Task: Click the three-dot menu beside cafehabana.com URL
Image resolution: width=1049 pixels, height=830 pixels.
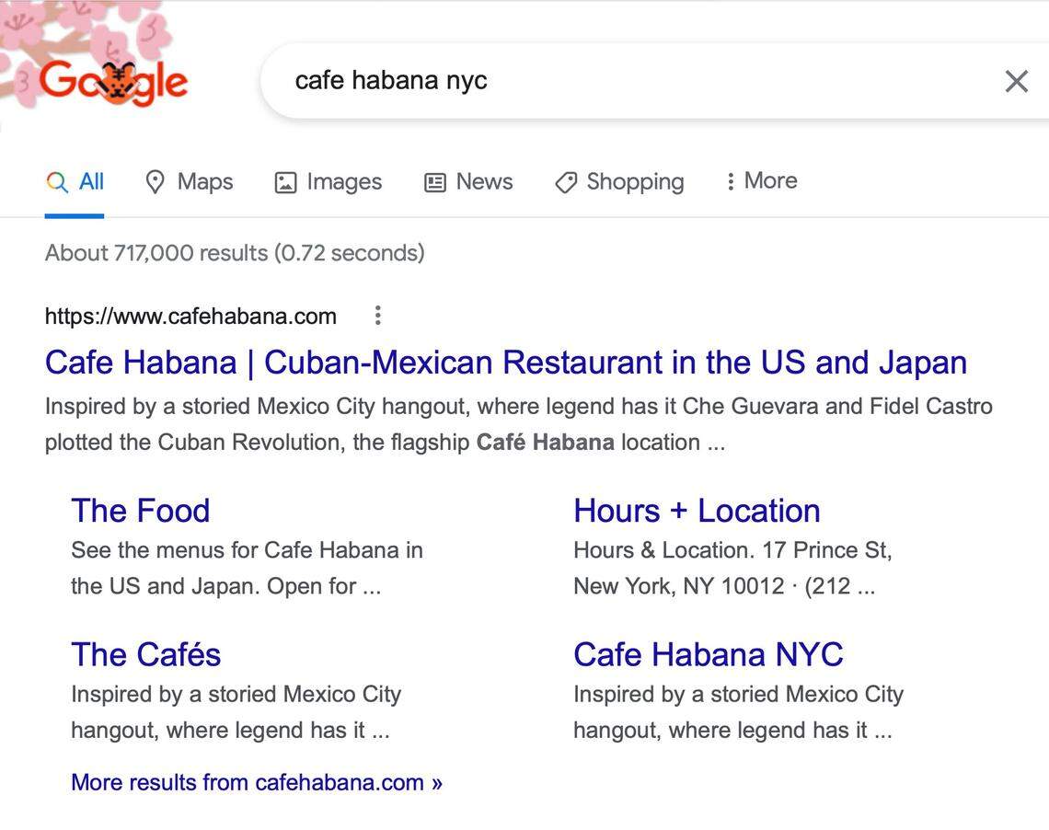Action: coord(377,316)
